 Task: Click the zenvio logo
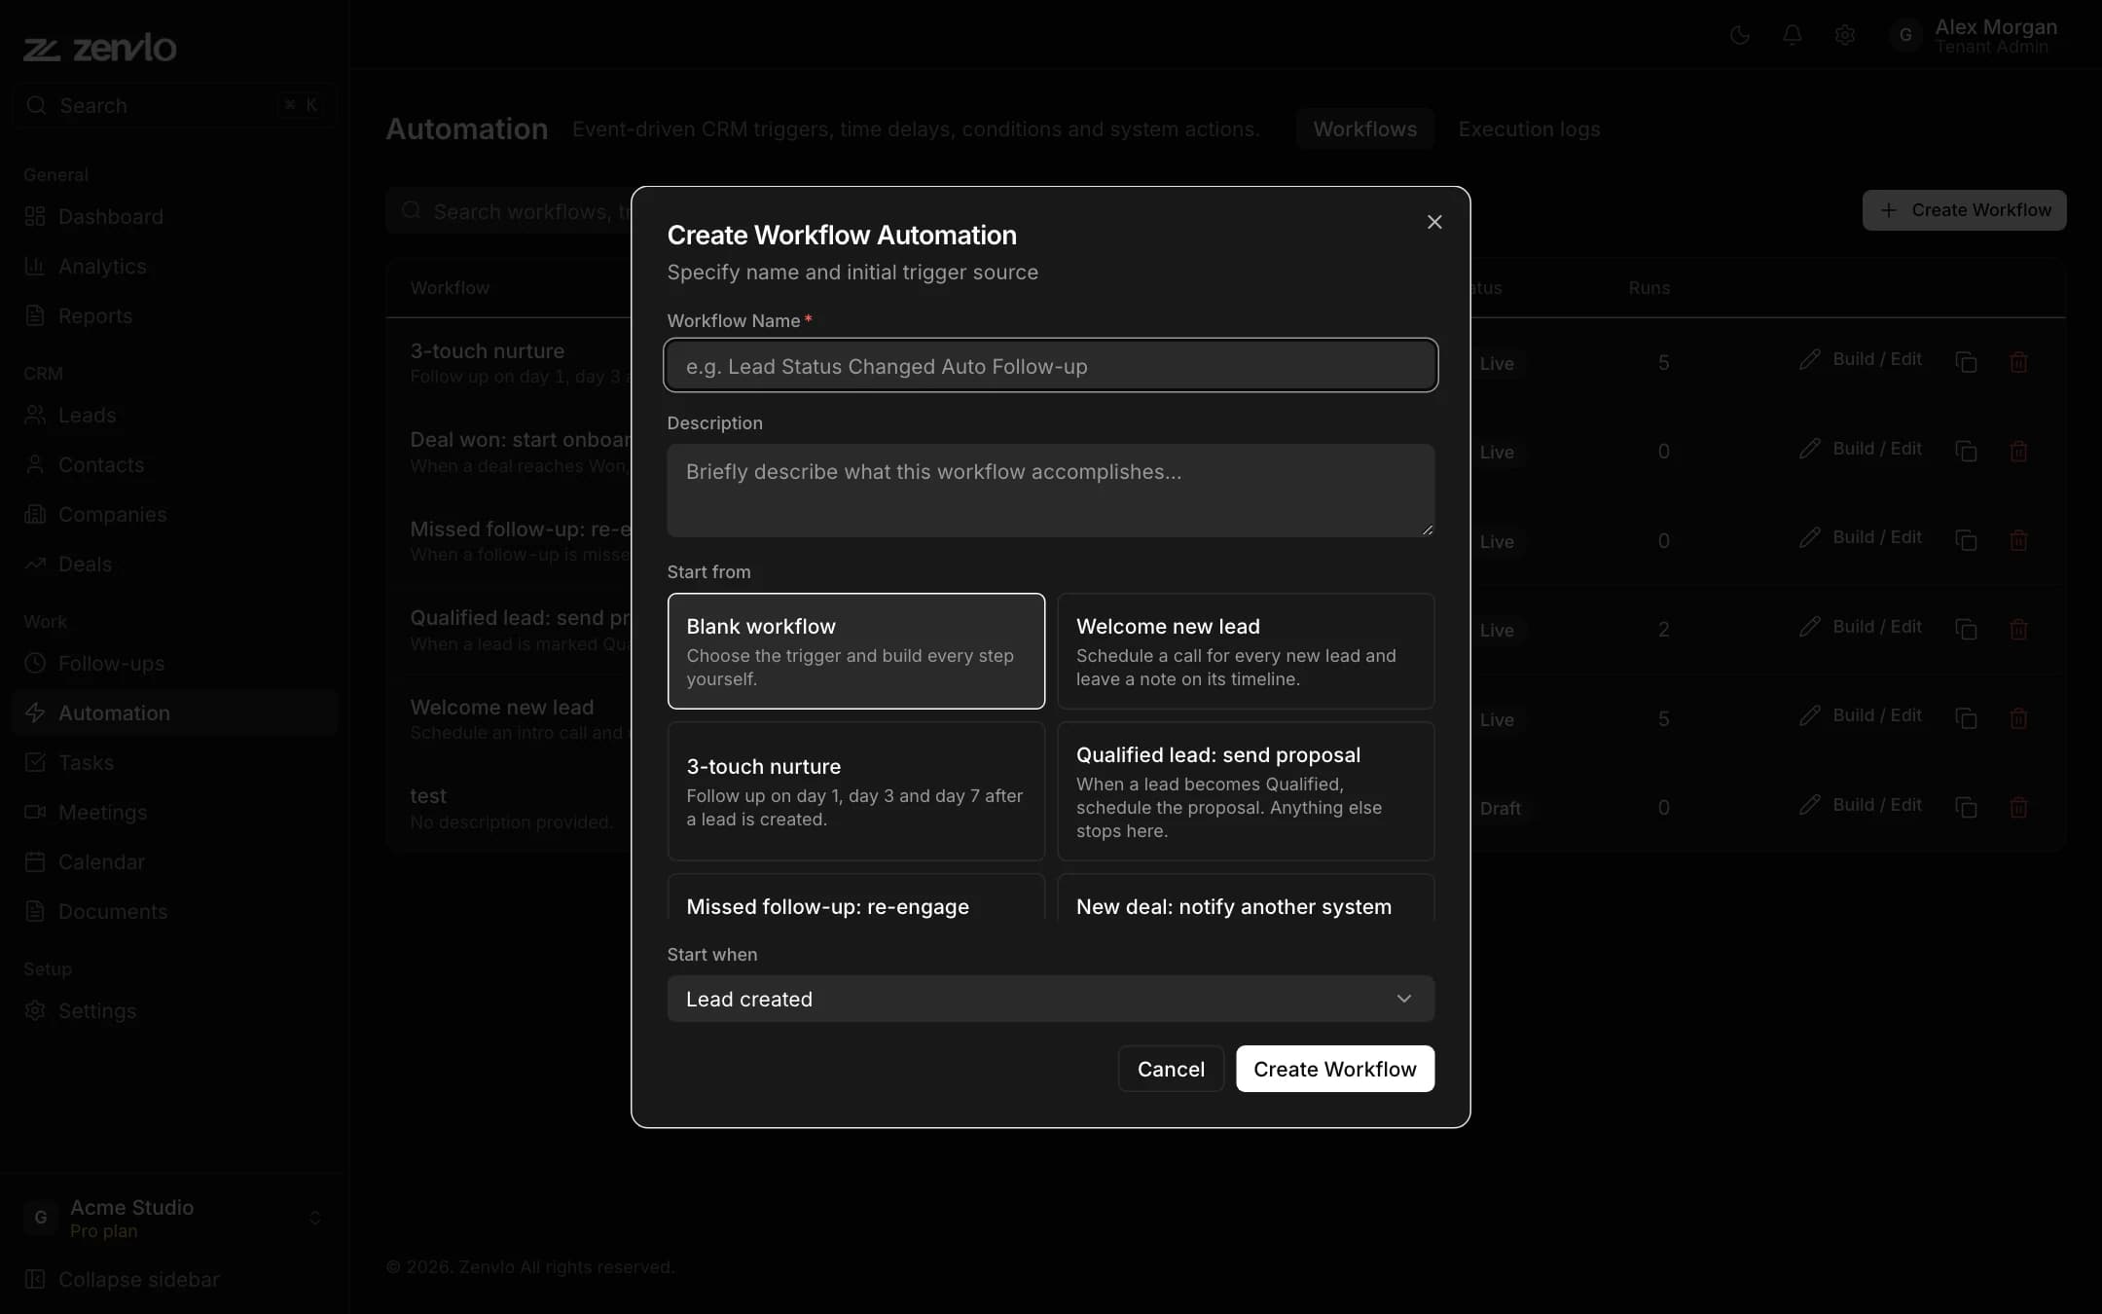[100, 47]
